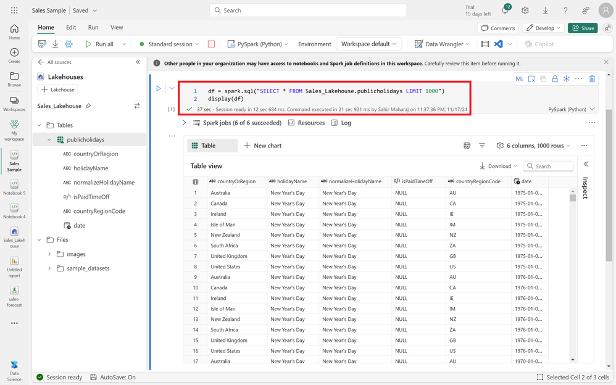Switch to the View ribbon tab
The width and height of the screenshot is (616, 385).
117,28
